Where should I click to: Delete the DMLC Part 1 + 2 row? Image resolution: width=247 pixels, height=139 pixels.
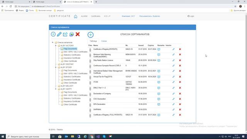pyautogui.click(x=180, y=88)
